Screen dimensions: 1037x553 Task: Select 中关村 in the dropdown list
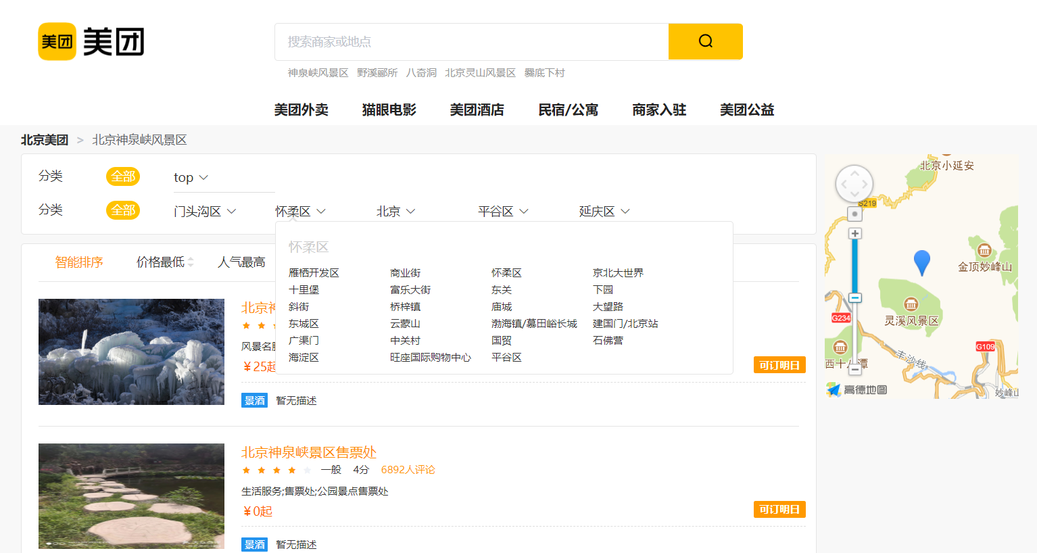point(405,340)
